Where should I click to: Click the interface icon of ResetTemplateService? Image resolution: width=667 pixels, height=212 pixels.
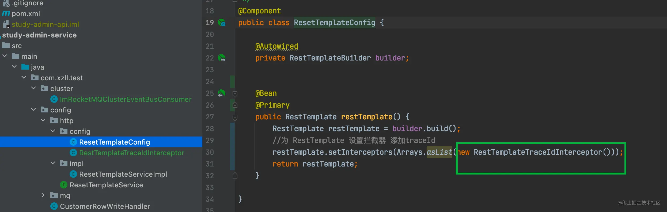coord(64,185)
